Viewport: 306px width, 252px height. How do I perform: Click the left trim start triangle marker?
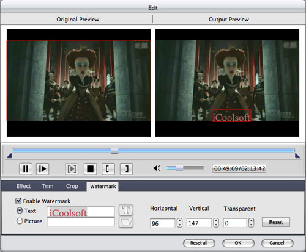pos(9,156)
